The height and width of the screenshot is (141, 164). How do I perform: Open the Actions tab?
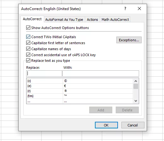(92, 20)
